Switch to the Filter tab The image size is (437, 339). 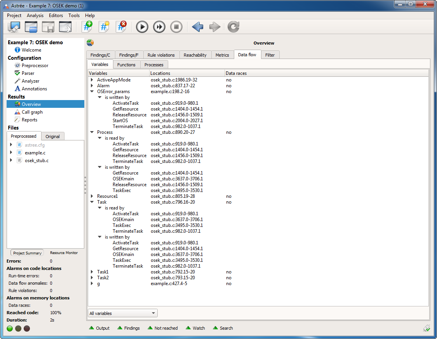(270, 55)
